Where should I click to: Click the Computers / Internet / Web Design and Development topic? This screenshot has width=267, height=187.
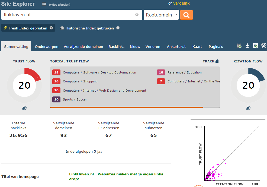pos(105,91)
